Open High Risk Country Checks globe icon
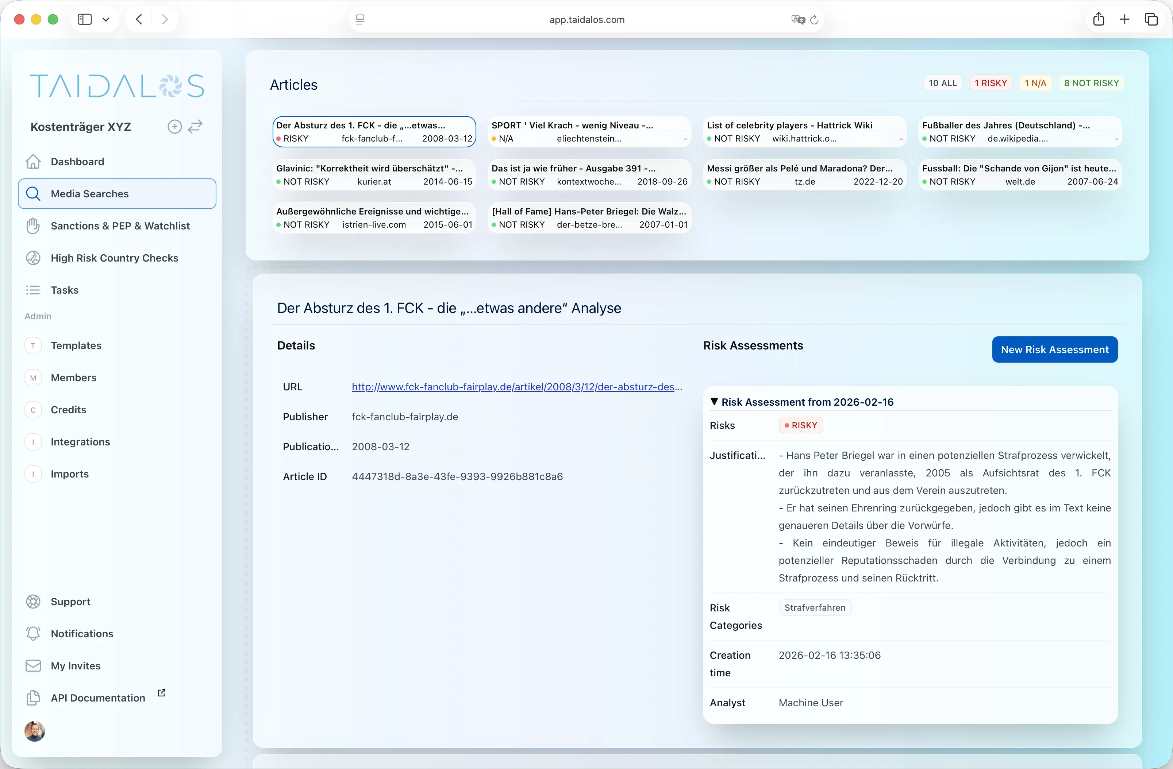This screenshot has width=1173, height=769. (33, 258)
